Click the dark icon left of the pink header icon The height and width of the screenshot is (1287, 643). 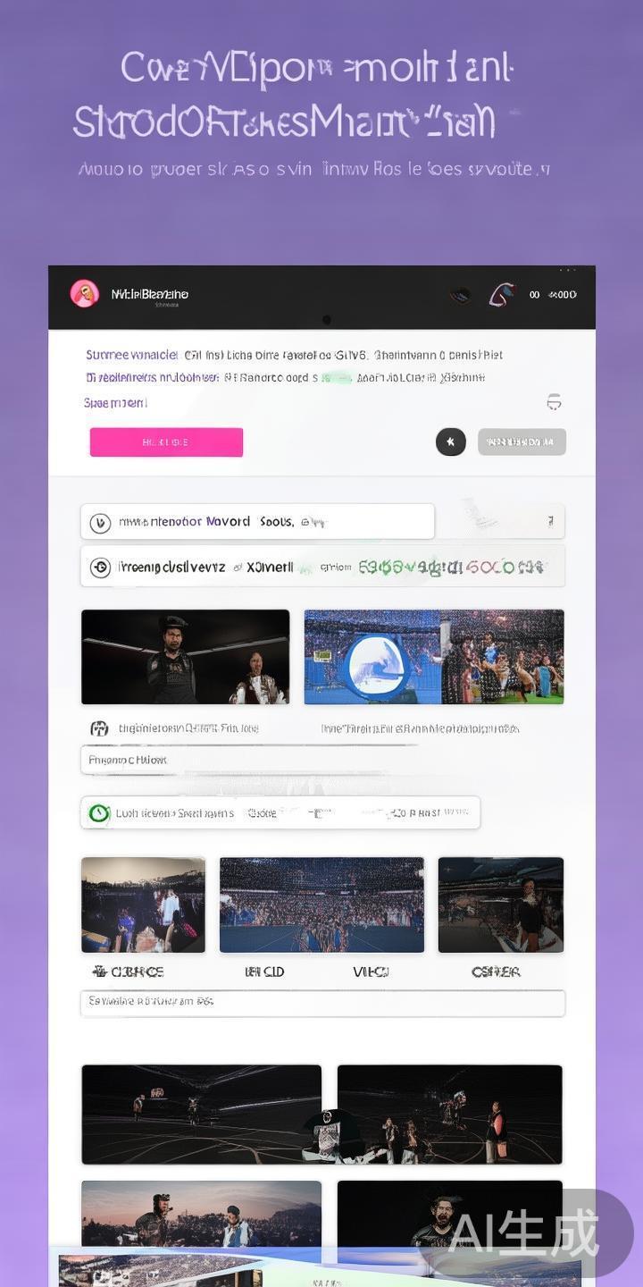click(460, 294)
